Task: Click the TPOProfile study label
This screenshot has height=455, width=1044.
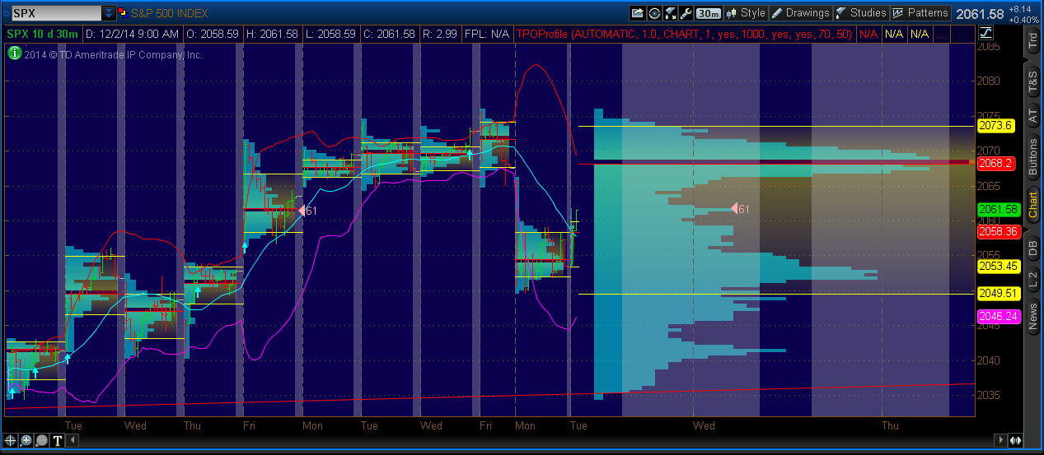Action: click(684, 34)
